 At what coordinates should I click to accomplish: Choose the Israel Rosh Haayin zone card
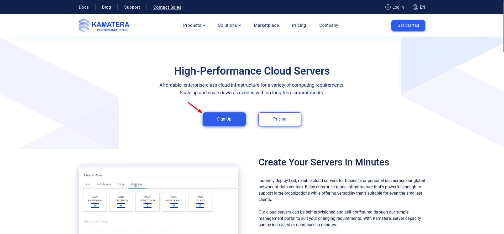95,202
